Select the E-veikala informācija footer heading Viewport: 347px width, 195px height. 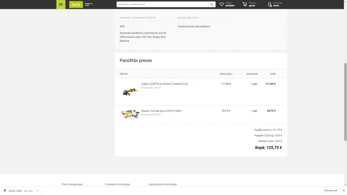click(118, 184)
